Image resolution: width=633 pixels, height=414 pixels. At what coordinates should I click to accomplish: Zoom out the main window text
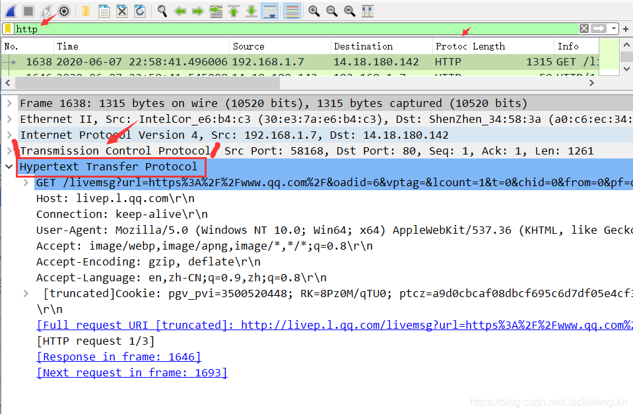(x=332, y=11)
